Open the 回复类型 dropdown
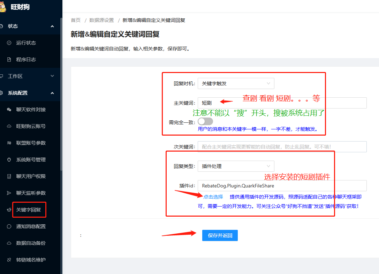The height and width of the screenshot is (274, 379). point(236,166)
